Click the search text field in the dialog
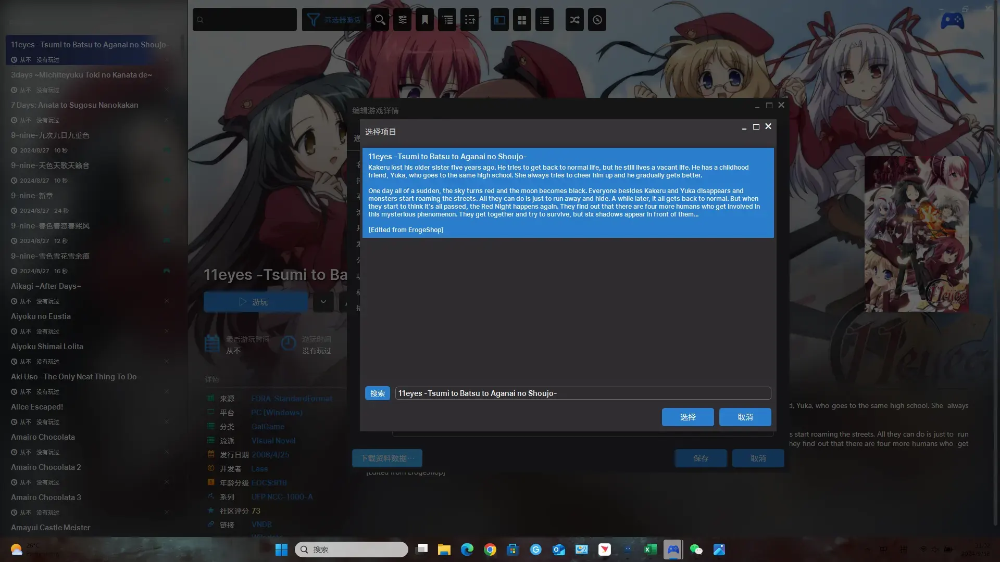Image resolution: width=1000 pixels, height=562 pixels. click(583, 393)
